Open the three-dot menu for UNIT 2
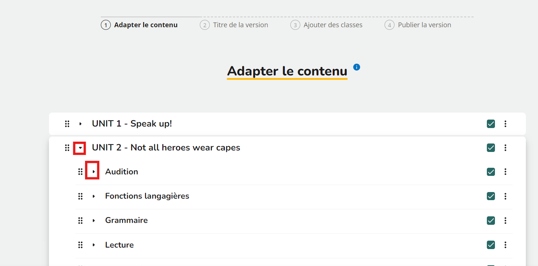This screenshot has width=538, height=266. coord(505,148)
